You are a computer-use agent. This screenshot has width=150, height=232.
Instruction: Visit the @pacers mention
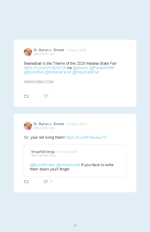click(x=80, y=68)
